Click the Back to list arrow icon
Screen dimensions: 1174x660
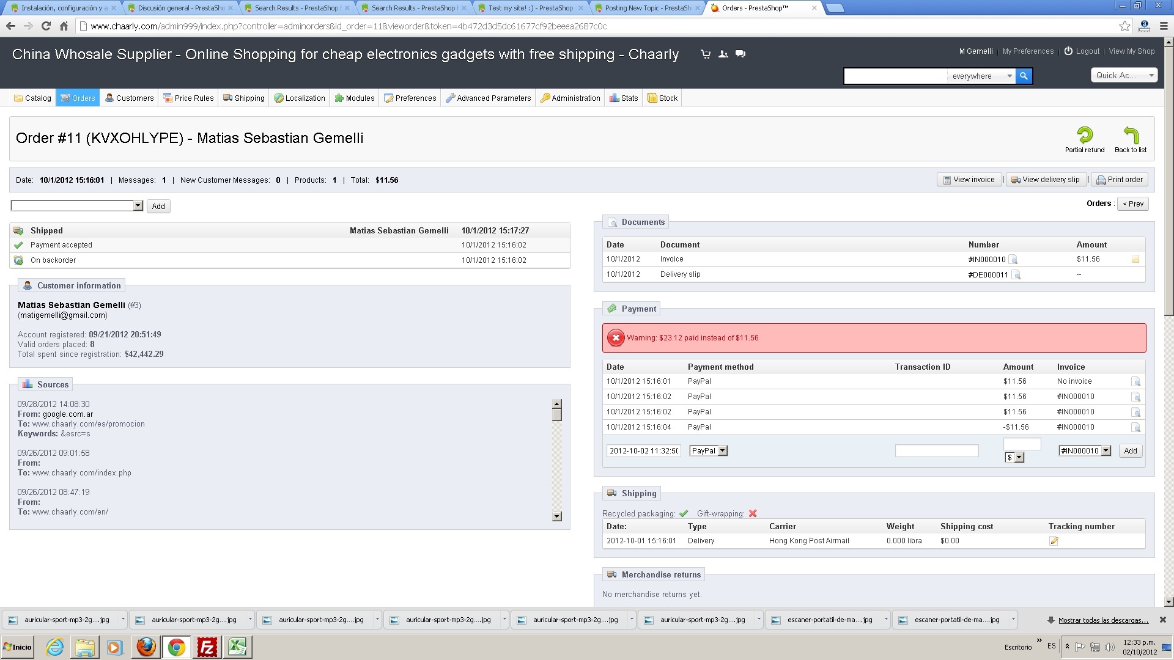point(1131,135)
